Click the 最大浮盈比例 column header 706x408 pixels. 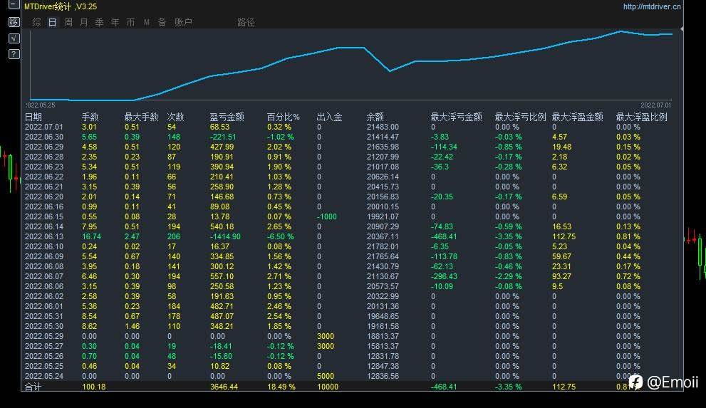[x=642, y=117]
